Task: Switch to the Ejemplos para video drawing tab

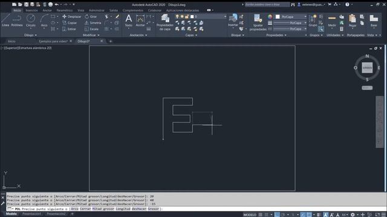Action: [53, 42]
